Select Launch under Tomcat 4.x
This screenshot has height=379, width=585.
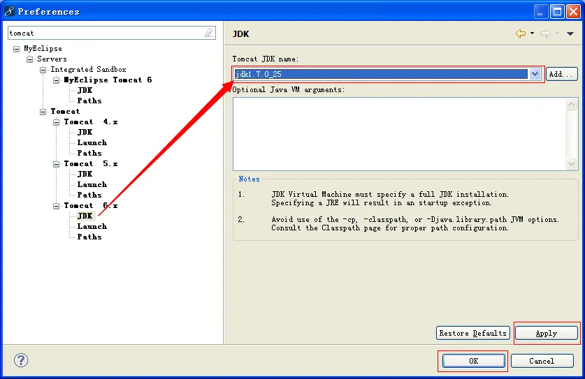(x=92, y=142)
